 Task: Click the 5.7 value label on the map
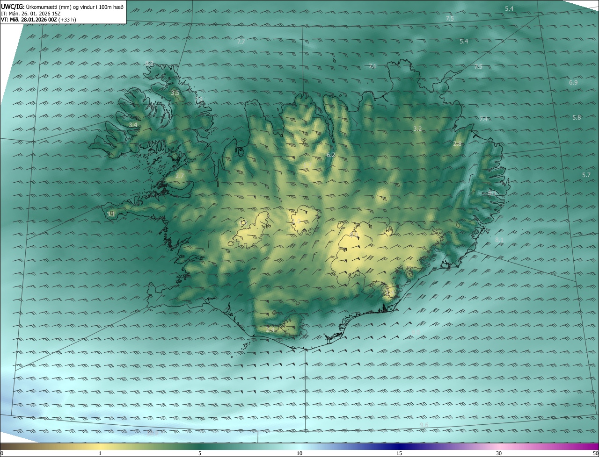pos(586,175)
